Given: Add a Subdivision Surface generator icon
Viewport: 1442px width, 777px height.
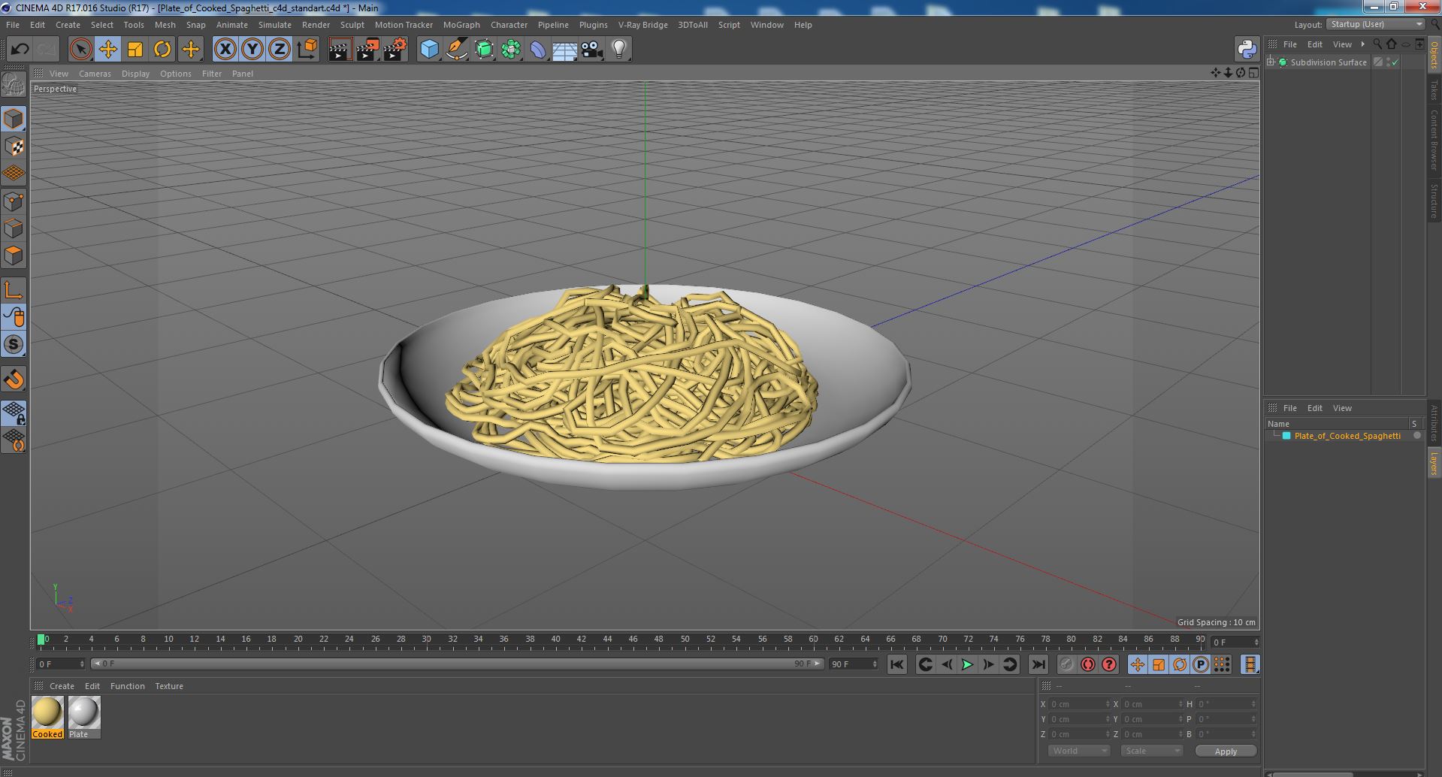Looking at the screenshot, I should (484, 50).
